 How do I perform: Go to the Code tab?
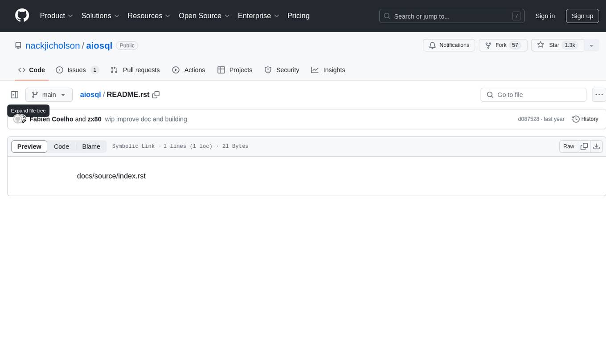pyautogui.click(x=32, y=70)
